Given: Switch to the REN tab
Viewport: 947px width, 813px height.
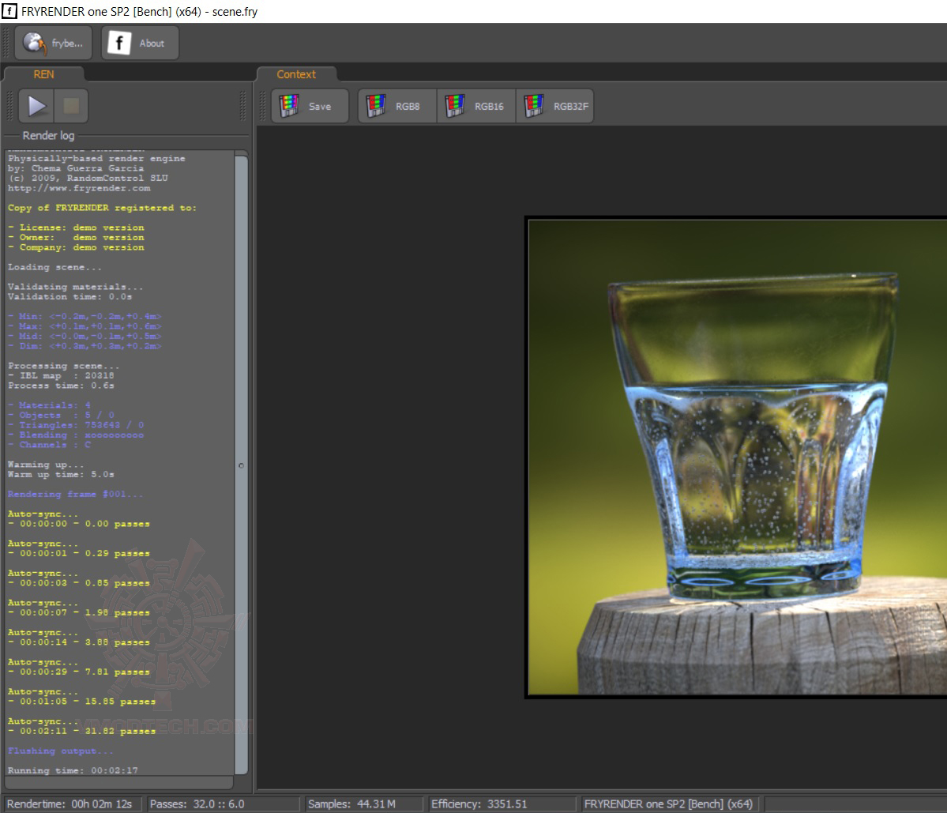Looking at the screenshot, I should click(43, 74).
